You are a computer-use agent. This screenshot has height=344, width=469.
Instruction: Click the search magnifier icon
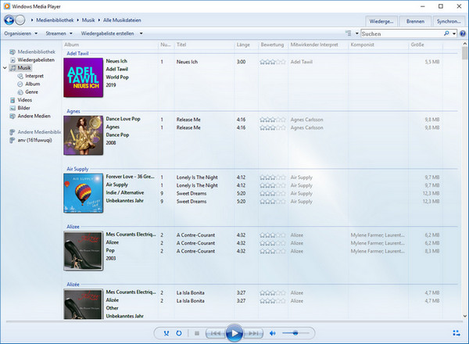coord(446,34)
